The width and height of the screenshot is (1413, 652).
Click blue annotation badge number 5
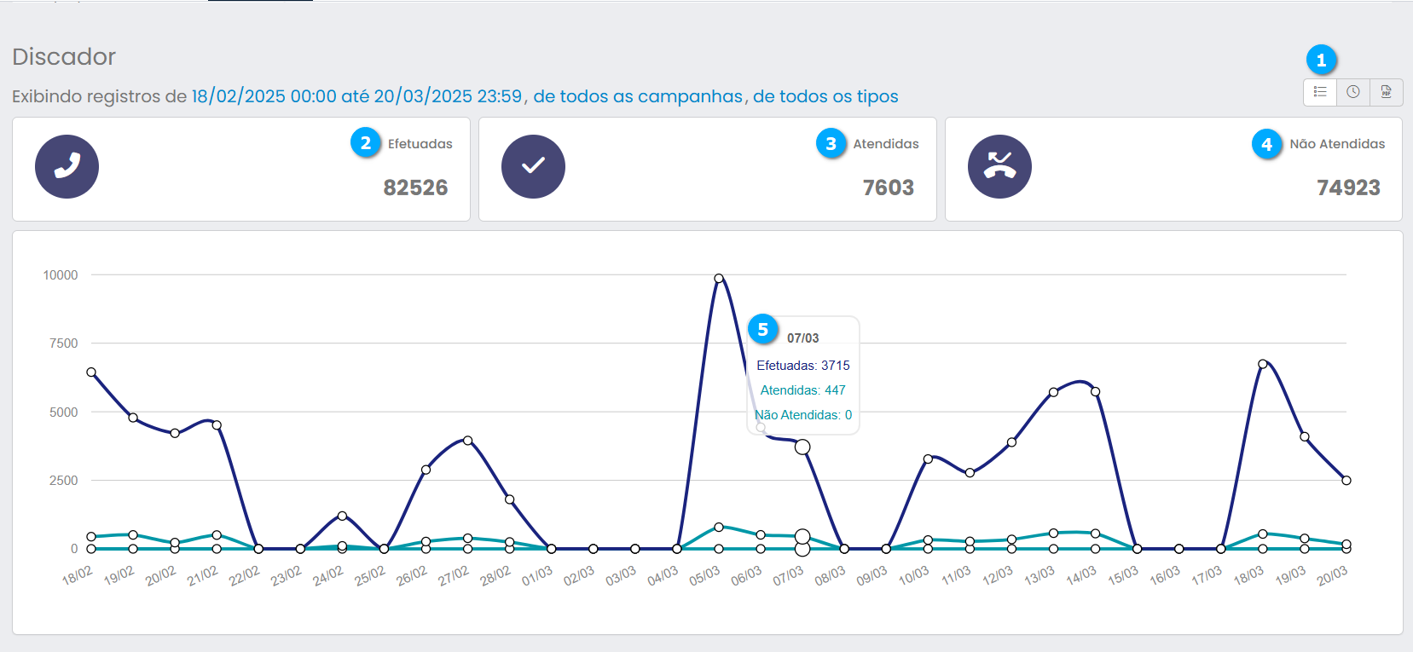point(762,330)
